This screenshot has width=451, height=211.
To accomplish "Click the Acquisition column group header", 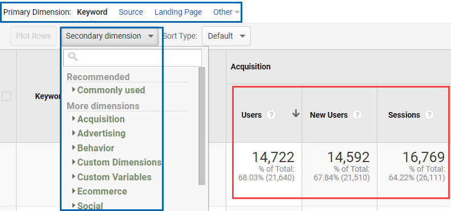I will (250, 67).
